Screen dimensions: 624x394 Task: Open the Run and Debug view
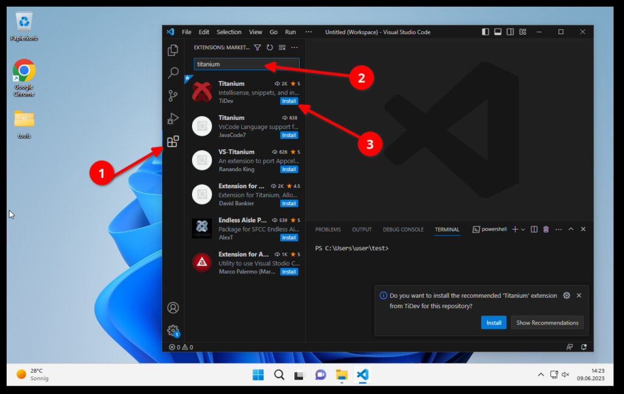(172, 119)
